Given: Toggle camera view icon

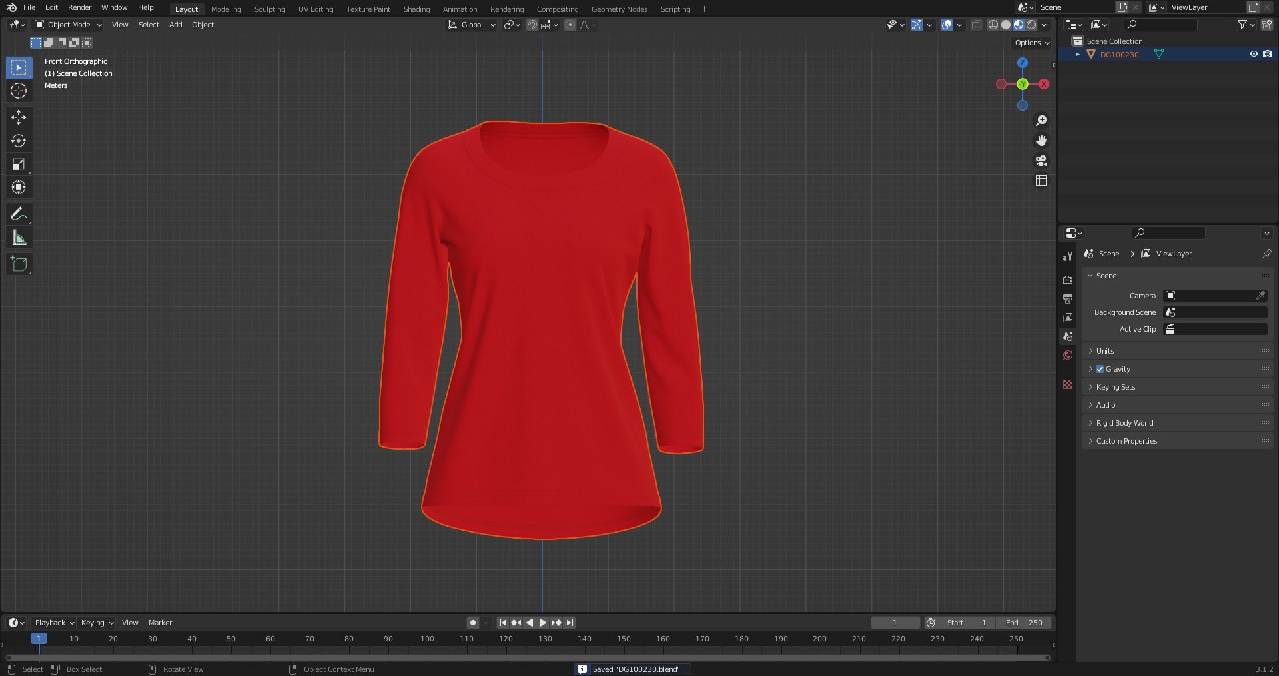Looking at the screenshot, I should tap(1041, 161).
